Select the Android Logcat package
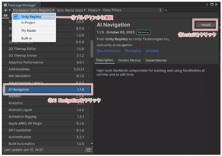 [x=46, y=110]
